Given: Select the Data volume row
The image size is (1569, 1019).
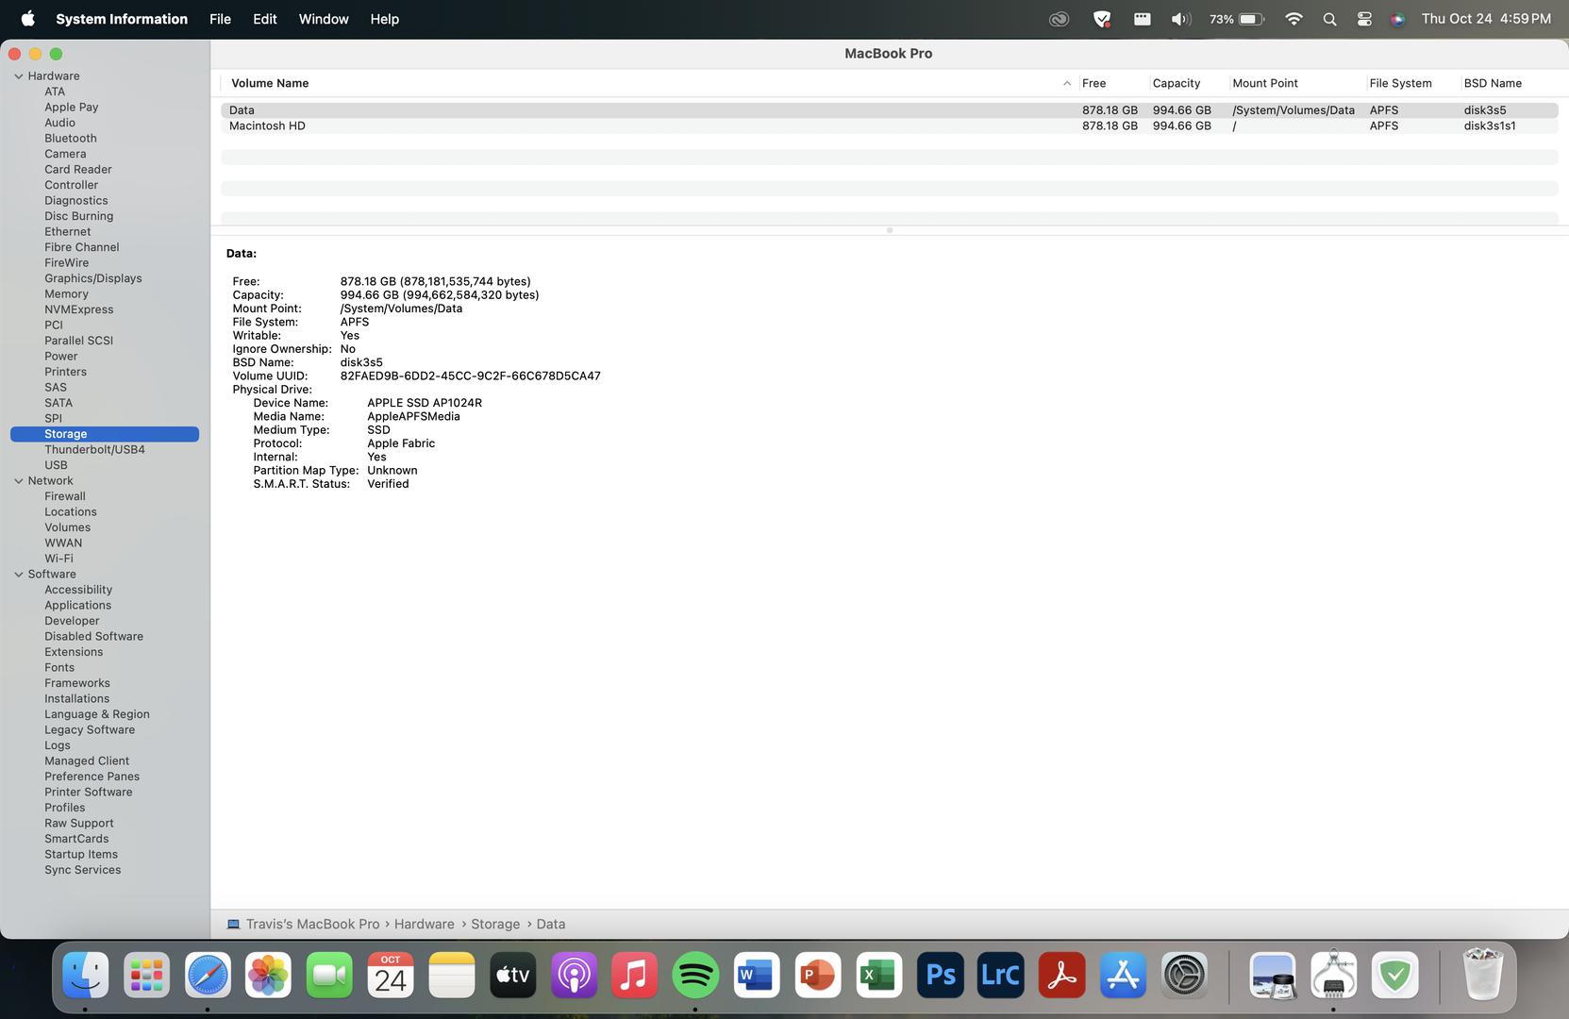Looking at the screenshot, I should pos(889,110).
